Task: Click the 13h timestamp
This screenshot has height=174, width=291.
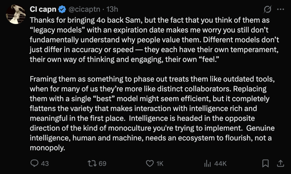Action: (x=112, y=10)
